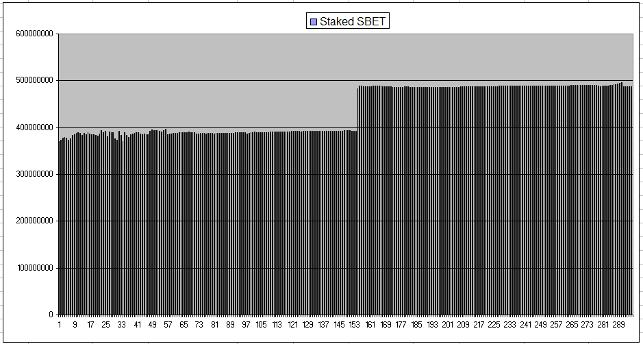The height and width of the screenshot is (344, 643).
Task: Click x-axis label 153
Action: click(354, 325)
